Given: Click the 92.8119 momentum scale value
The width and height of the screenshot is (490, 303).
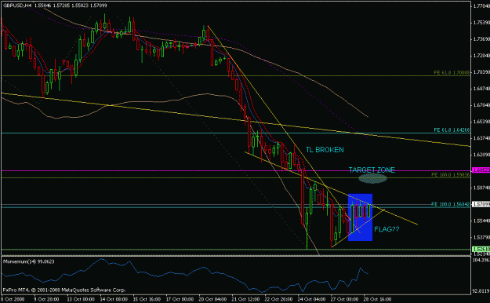Looking at the screenshot, I should [481, 291].
